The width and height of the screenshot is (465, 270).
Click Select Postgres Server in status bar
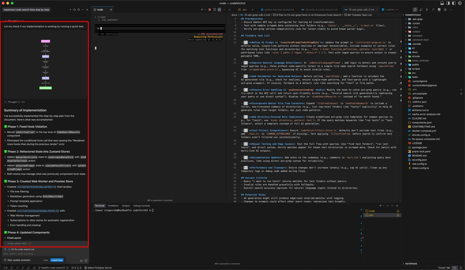(98, 268)
